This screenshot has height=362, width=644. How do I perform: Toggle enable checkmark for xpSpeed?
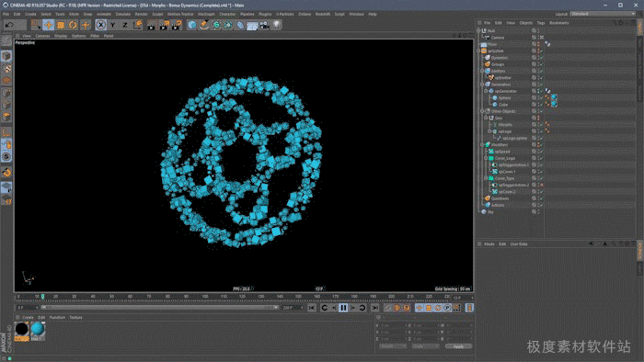click(x=542, y=152)
